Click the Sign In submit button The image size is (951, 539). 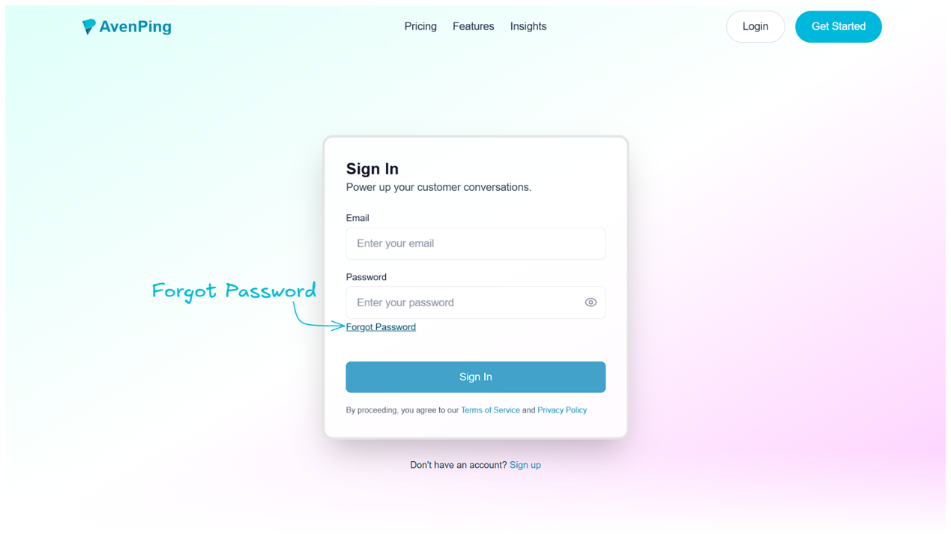475,377
